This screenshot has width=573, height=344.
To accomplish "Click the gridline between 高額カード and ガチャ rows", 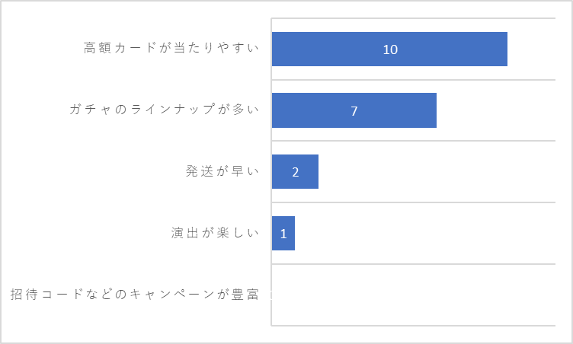I will (x=413, y=80).
